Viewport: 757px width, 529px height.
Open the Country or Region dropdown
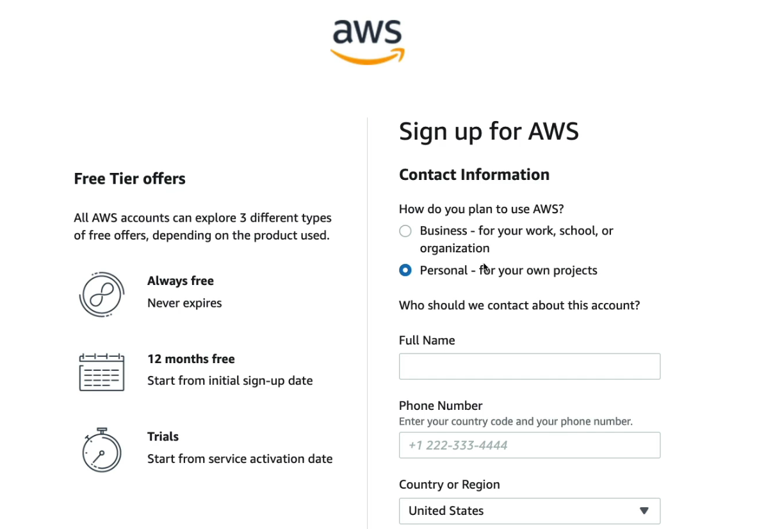530,510
